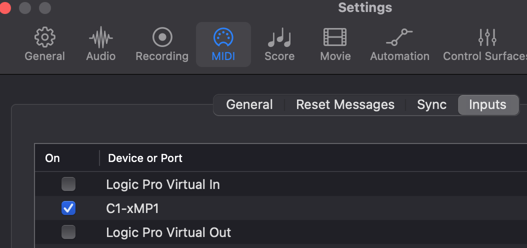Open the Score settings with notes icon
The width and height of the screenshot is (527, 248).
click(x=279, y=44)
